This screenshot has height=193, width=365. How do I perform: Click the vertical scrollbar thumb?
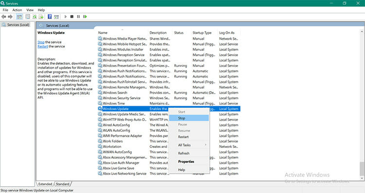(x=362, y=169)
